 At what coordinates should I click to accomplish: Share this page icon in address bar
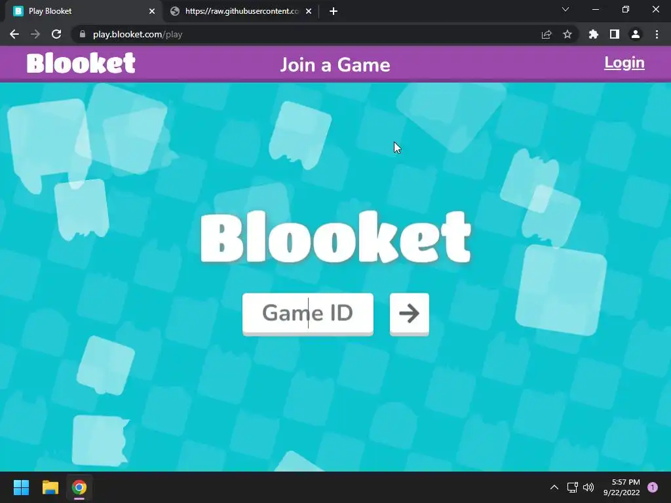[546, 34]
